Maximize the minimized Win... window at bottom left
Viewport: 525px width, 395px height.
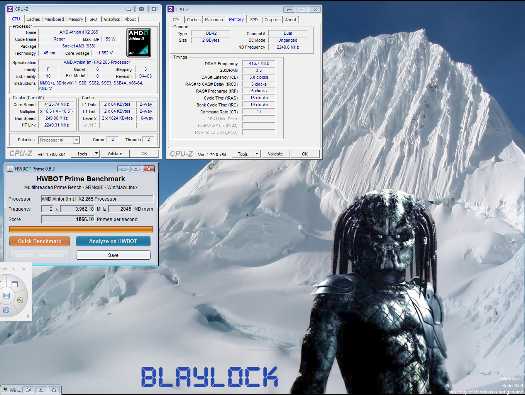(41, 390)
